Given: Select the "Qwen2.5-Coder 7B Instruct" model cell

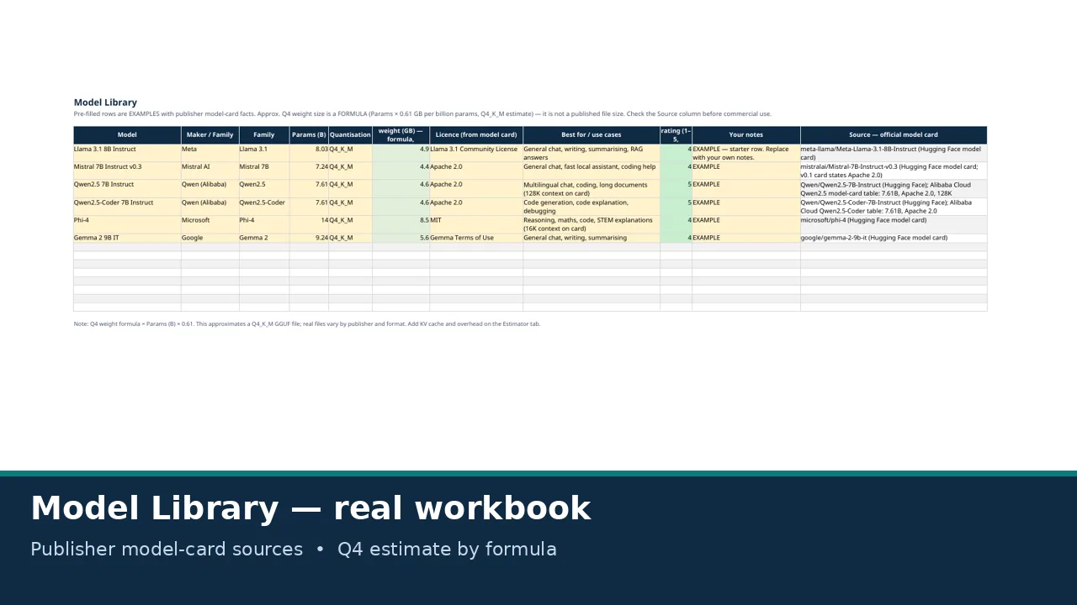Looking at the screenshot, I should pos(127,206).
